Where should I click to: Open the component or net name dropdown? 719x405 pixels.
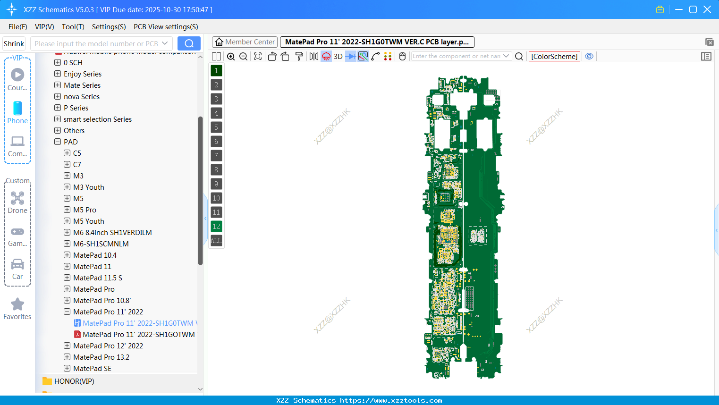pos(506,56)
